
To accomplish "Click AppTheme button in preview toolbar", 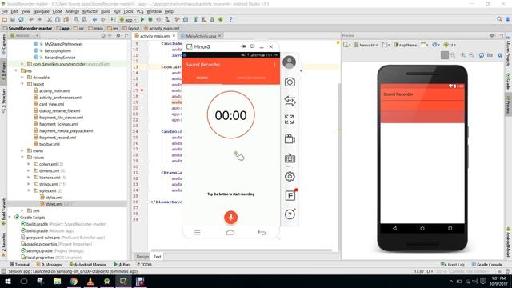I will tap(406, 45).
